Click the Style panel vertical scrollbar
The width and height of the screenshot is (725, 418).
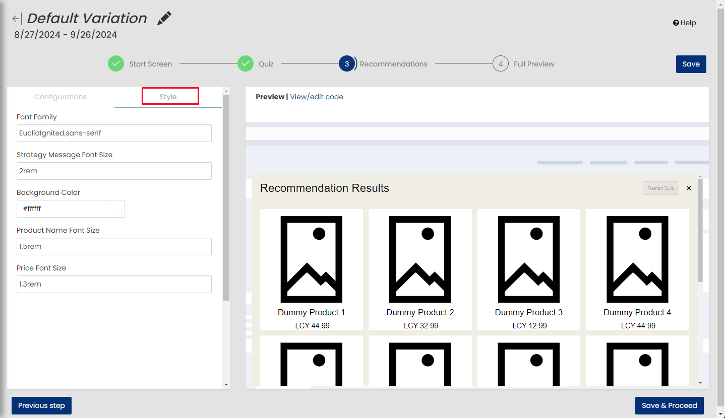(226, 198)
